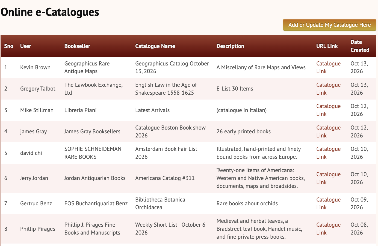The height and width of the screenshot is (246, 378).
Task: Click catalogue name Bibliotheca Botanica Orchidacea
Action: click(160, 203)
